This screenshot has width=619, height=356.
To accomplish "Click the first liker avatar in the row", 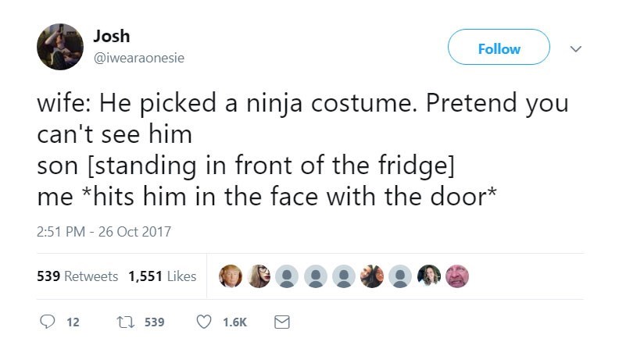I will (231, 276).
